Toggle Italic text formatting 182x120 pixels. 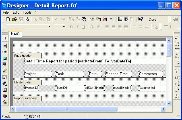tap(77, 27)
